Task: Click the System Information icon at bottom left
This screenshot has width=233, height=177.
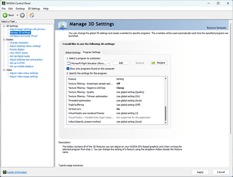Action: (4, 172)
